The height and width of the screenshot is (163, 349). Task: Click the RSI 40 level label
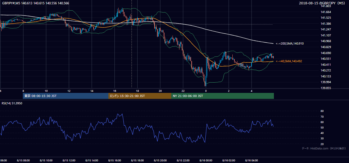[322, 133]
